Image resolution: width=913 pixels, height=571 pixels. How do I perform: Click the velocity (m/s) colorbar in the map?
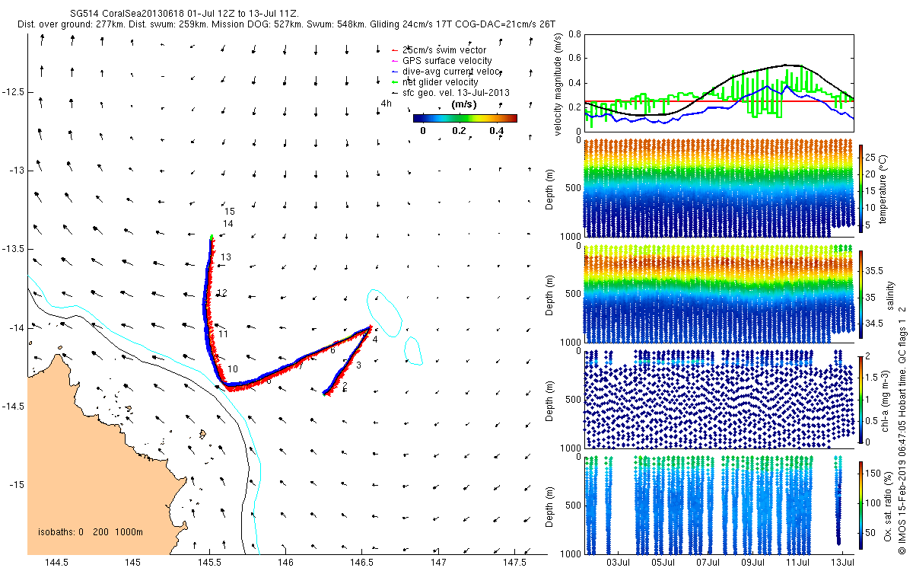click(465, 118)
